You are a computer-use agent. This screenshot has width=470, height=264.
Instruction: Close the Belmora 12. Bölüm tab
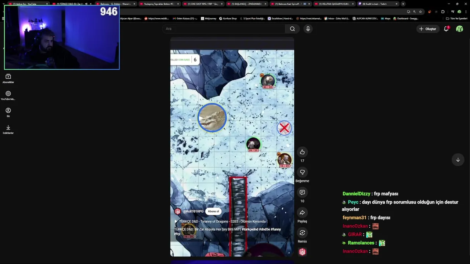tap(134, 4)
